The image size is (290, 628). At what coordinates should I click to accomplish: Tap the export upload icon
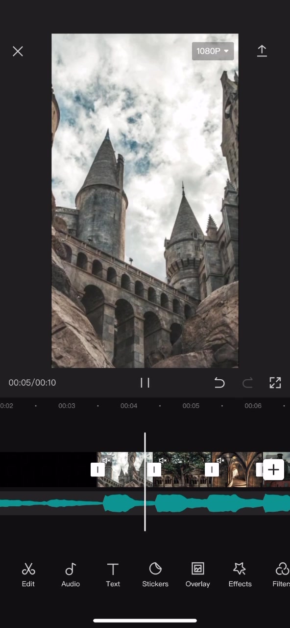262,51
